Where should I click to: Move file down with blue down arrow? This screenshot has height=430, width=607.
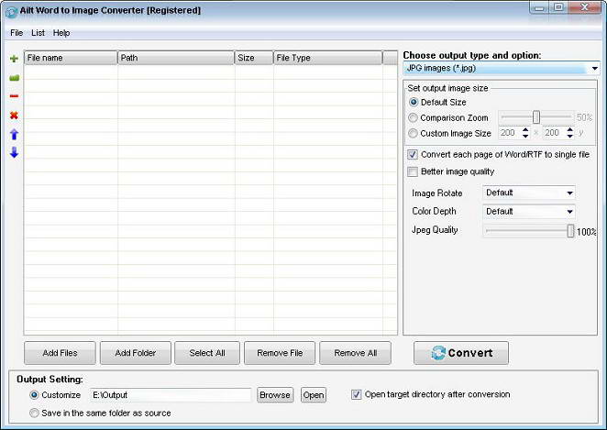click(14, 152)
